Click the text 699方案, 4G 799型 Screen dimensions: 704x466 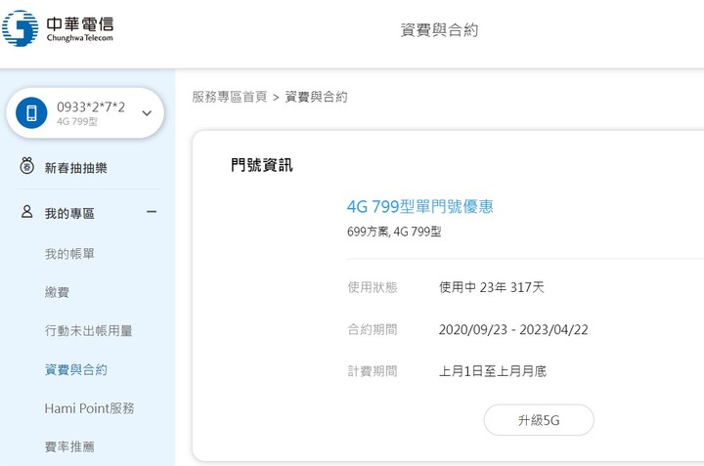394,232
